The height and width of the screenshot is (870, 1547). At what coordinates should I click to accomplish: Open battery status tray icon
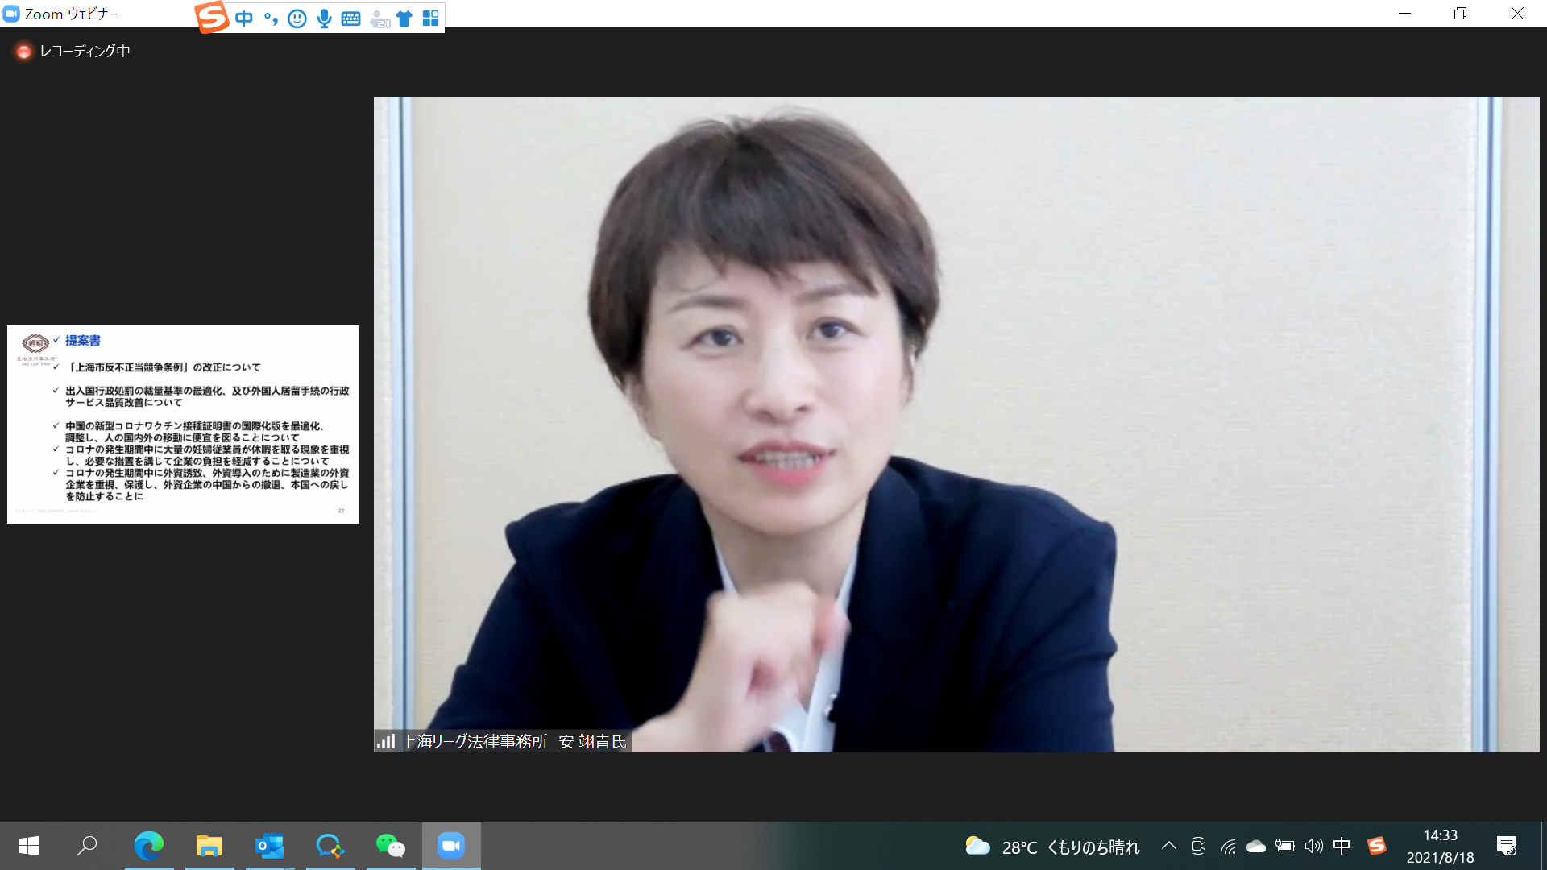pyautogui.click(x=1285, y=846)
